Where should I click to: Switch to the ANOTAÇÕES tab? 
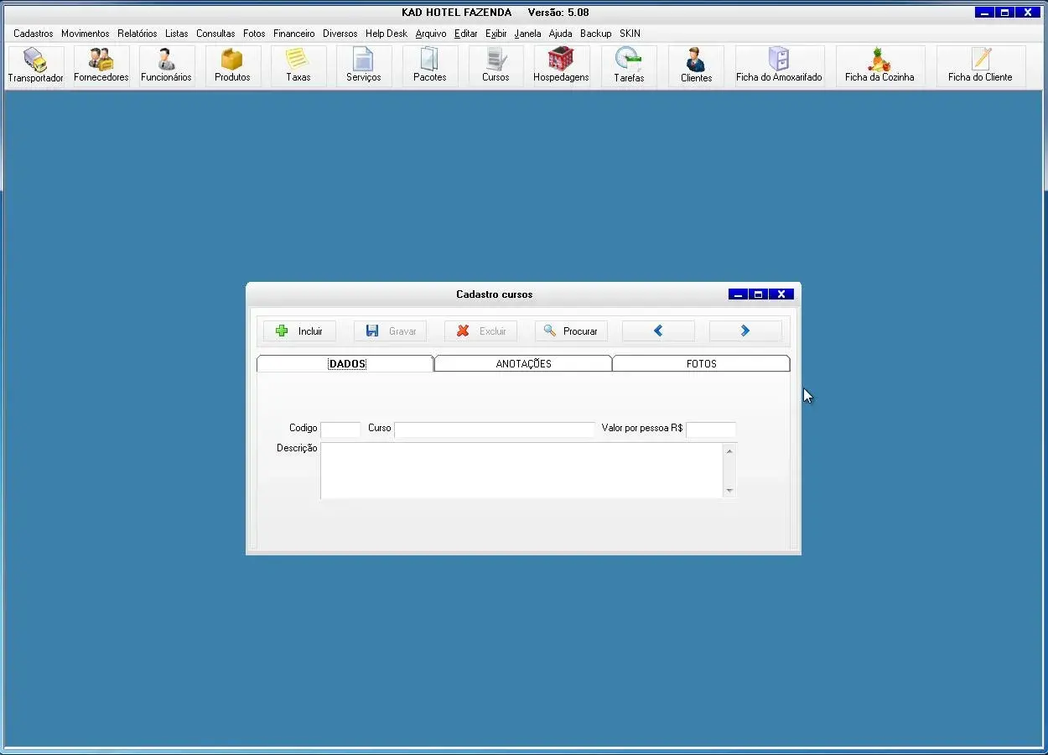pyautogui.click(x=523, y=364)
